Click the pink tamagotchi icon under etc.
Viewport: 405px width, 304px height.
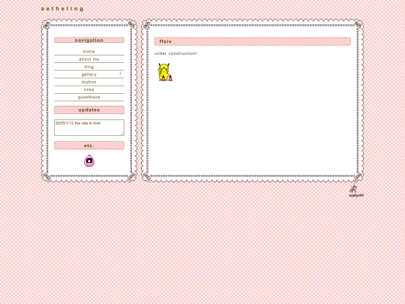coord(89,161)
